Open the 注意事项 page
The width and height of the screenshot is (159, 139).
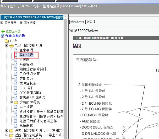[26, 50]
